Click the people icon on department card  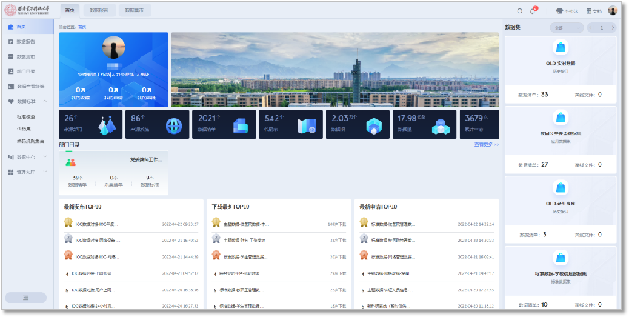tap(71, 162)
